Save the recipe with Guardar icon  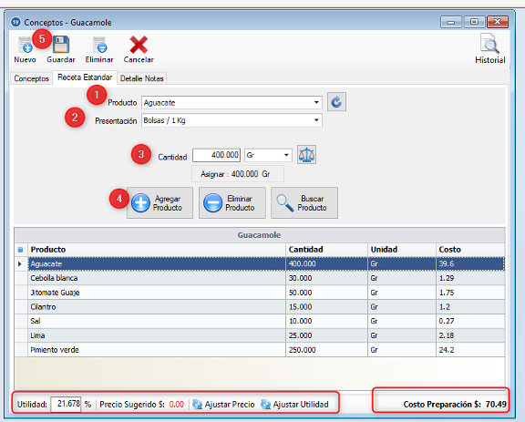click(61, 45)
